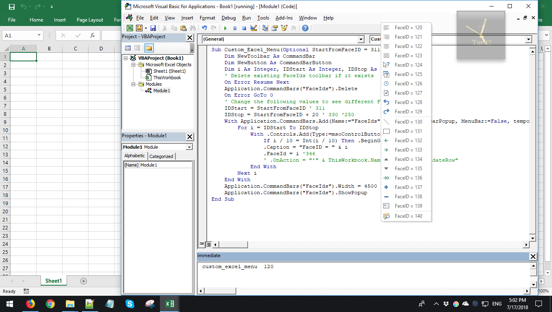Switch to Full Module View at bottom-left
Screen dimensions: 552x312
point(208,245)
